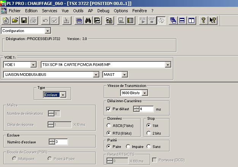Click the What's This pointer help icon

tap(213, 21)
